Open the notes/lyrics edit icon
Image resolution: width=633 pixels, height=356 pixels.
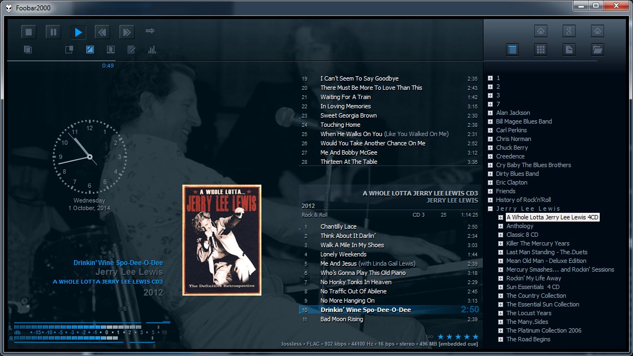point(131,50)
